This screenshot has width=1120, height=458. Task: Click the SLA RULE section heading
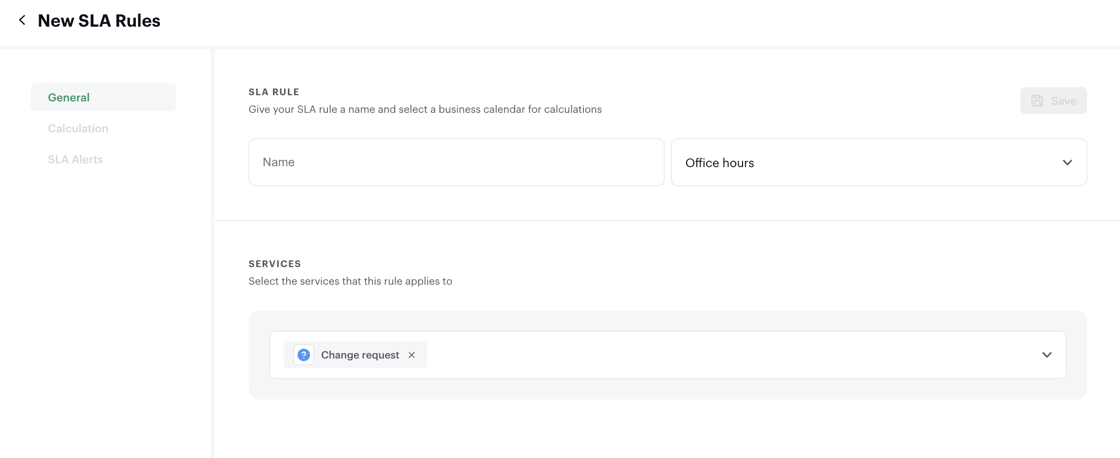(274, 92)
